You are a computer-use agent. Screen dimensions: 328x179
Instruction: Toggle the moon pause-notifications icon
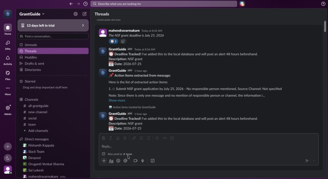pyautogui.click(x=8, y=158)
